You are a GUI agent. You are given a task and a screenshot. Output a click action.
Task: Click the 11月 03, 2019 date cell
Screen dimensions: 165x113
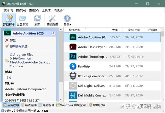[134, 57]
